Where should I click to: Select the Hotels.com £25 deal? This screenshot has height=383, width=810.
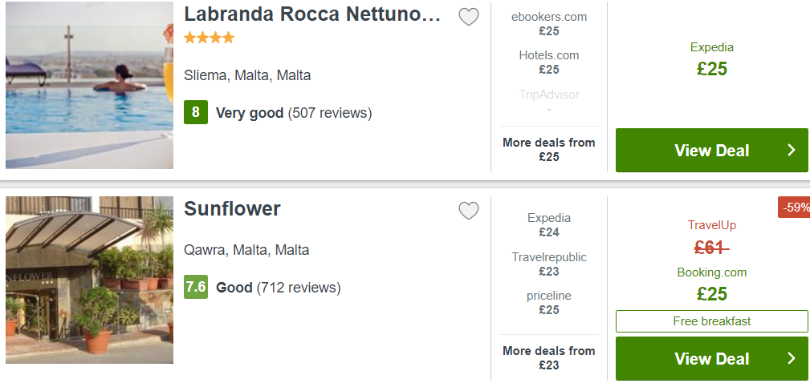click(548, 62)
